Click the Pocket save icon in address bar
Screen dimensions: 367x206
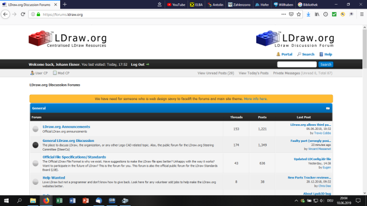291,14
